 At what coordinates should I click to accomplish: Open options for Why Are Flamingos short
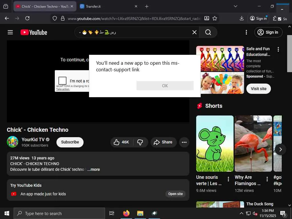pyautogui.click(x=267, y=179)
